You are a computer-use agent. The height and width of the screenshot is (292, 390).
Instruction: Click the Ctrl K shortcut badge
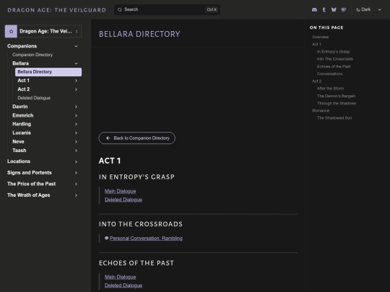pyautogui.click(x=212, y=9)
